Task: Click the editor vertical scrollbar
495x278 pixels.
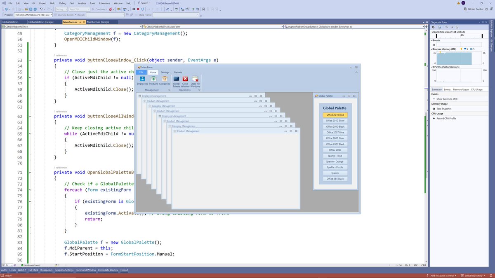Action: point(426,146)
